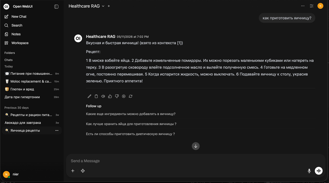Copy the response with the clipboard icon

coord(96,96)
